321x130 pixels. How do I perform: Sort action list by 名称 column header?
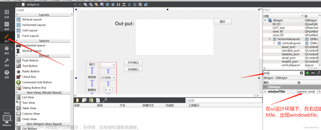(x=85, y=106)
